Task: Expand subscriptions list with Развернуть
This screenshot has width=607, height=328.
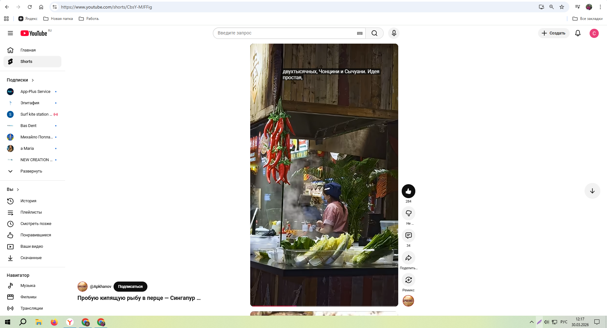Action: 32,171
